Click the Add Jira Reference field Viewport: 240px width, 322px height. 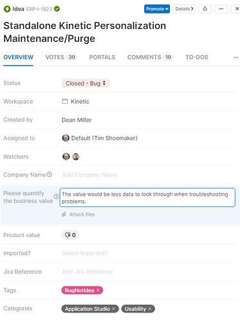(88, 272)
